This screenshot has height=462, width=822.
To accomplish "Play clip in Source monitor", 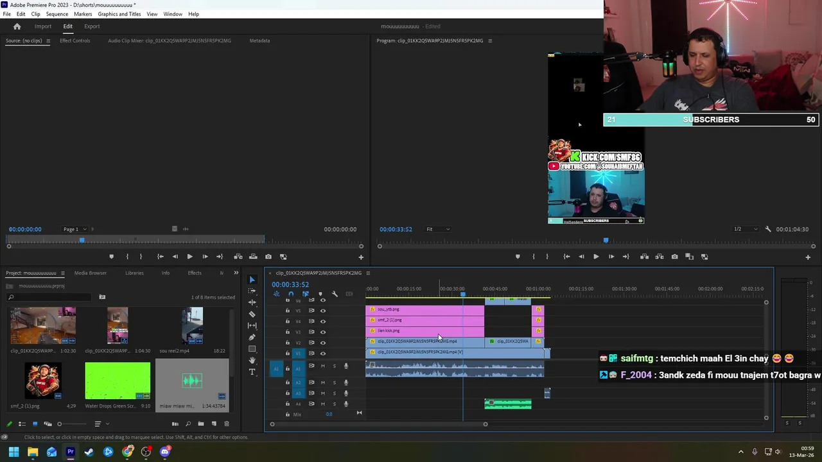I will pos(189,257).
